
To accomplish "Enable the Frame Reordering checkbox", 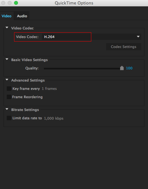I will [x=9, y=97].
